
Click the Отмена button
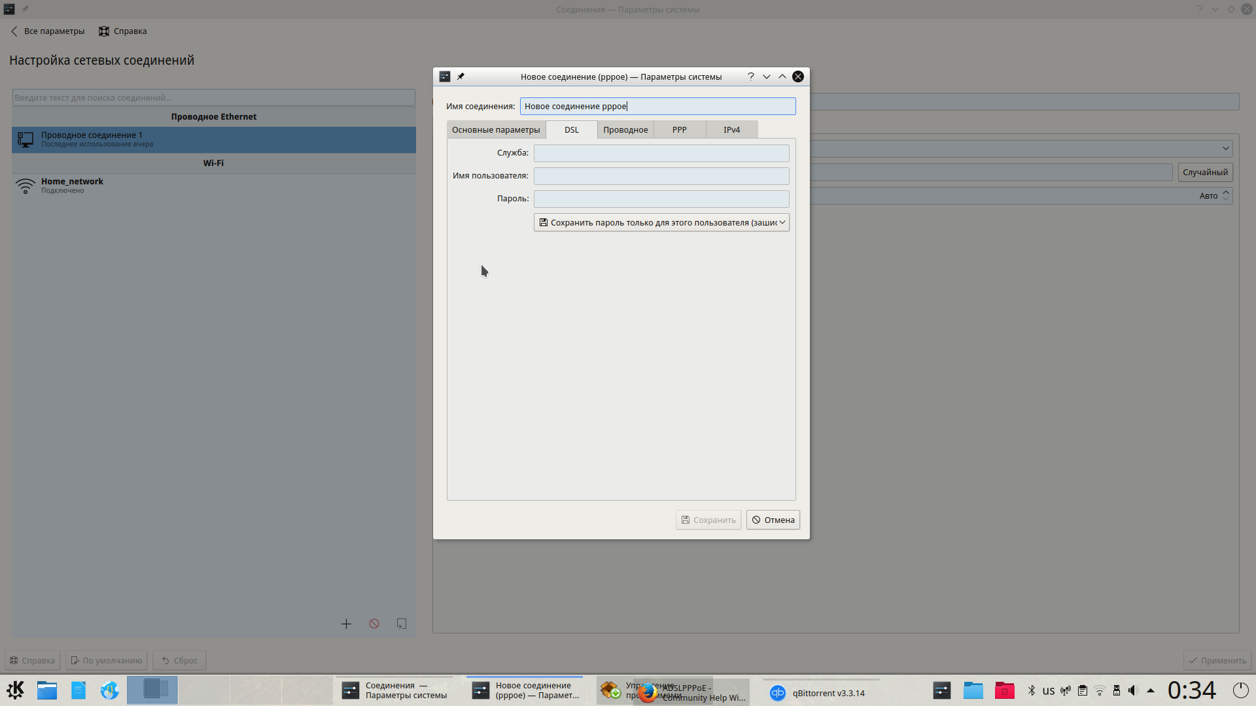coord(773,520)
